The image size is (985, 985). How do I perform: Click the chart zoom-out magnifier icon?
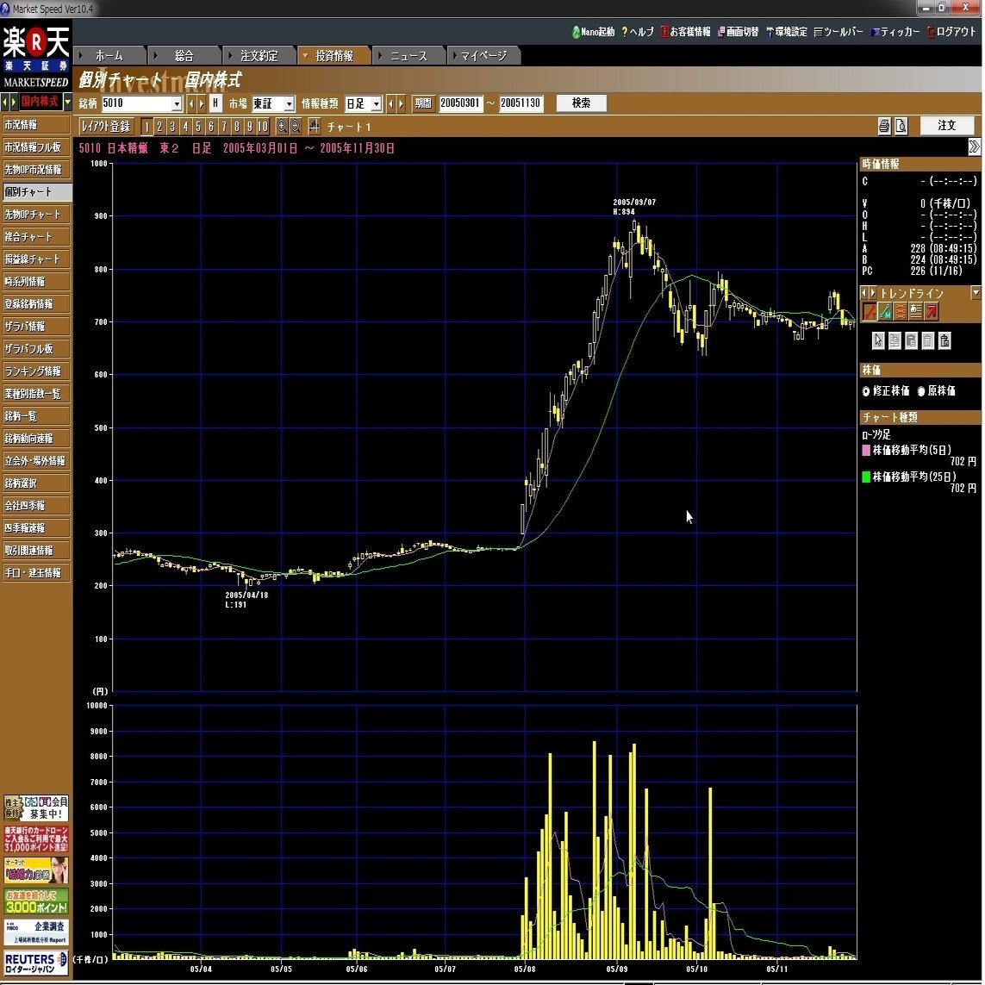tap(296, 127)
